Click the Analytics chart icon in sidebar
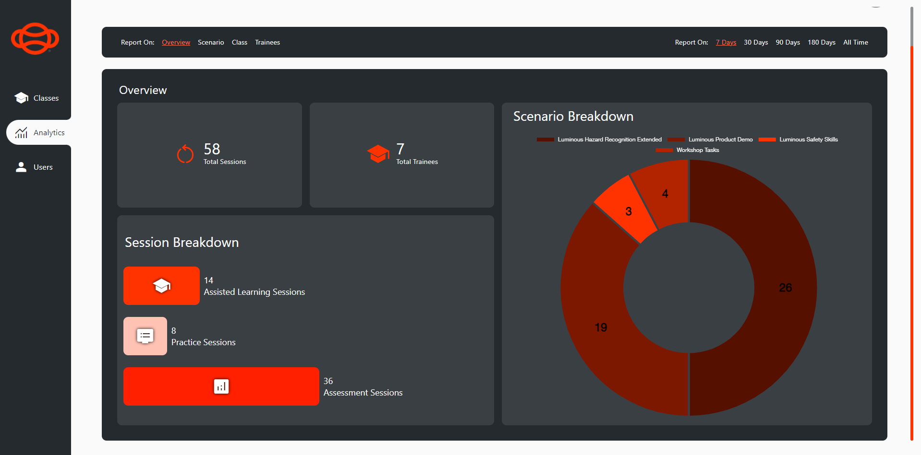Viewport: 921px width, 455px height. click(21, 133)
